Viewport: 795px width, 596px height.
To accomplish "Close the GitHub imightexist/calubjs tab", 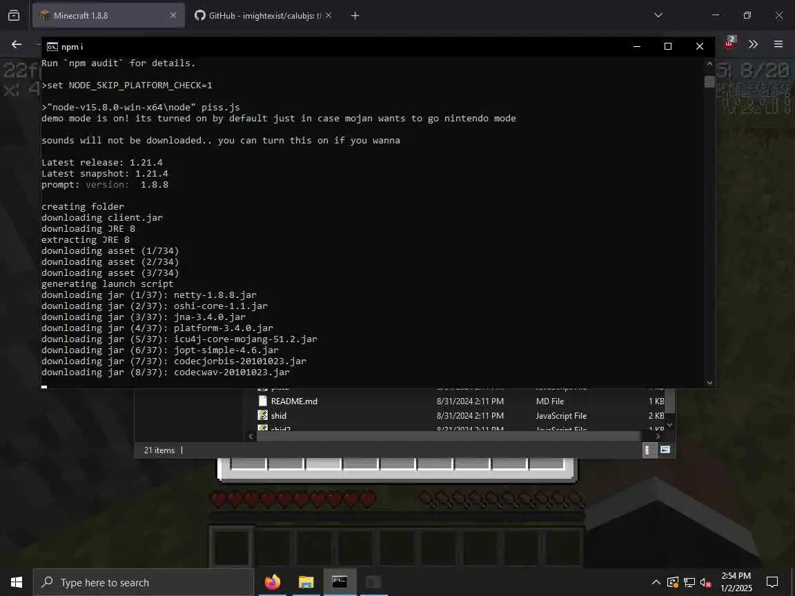I will tap(328, 16).
